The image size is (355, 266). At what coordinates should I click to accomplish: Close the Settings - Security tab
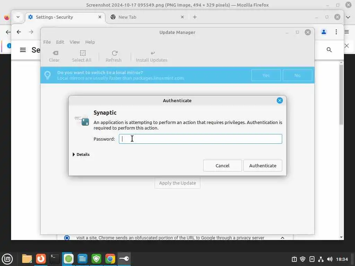pos(99,17)
